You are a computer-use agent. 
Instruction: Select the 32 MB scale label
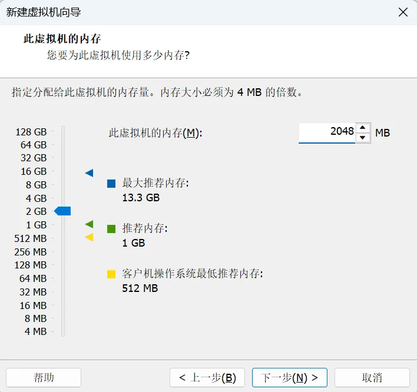(33, 292)
